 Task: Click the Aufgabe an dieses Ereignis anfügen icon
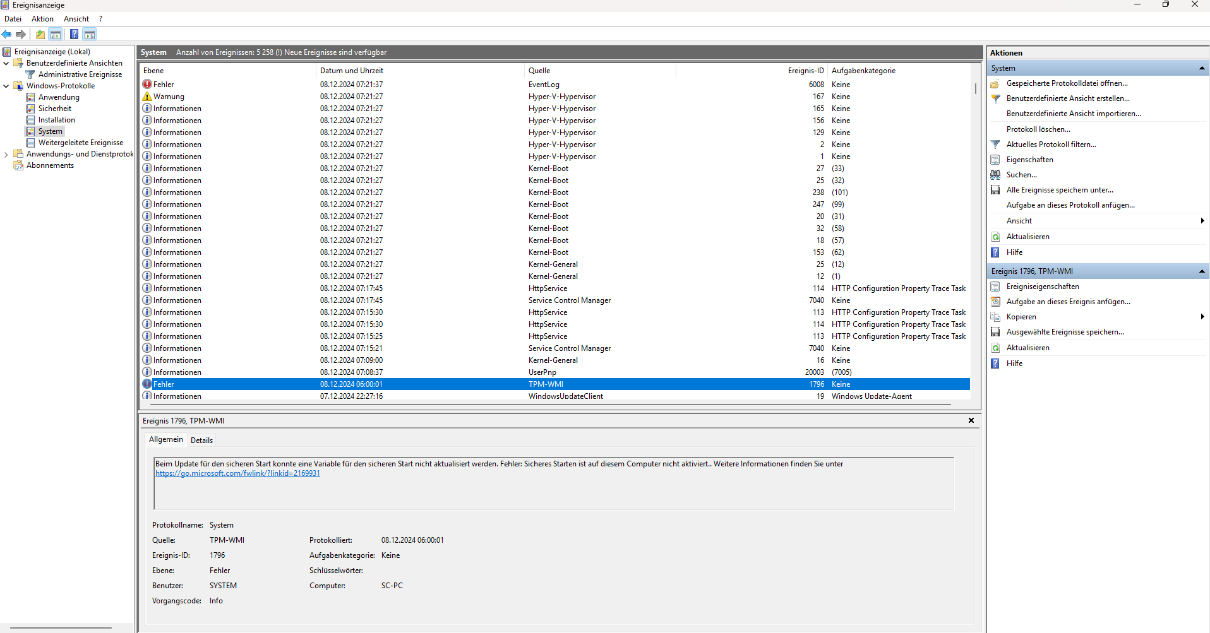(995, 302)
